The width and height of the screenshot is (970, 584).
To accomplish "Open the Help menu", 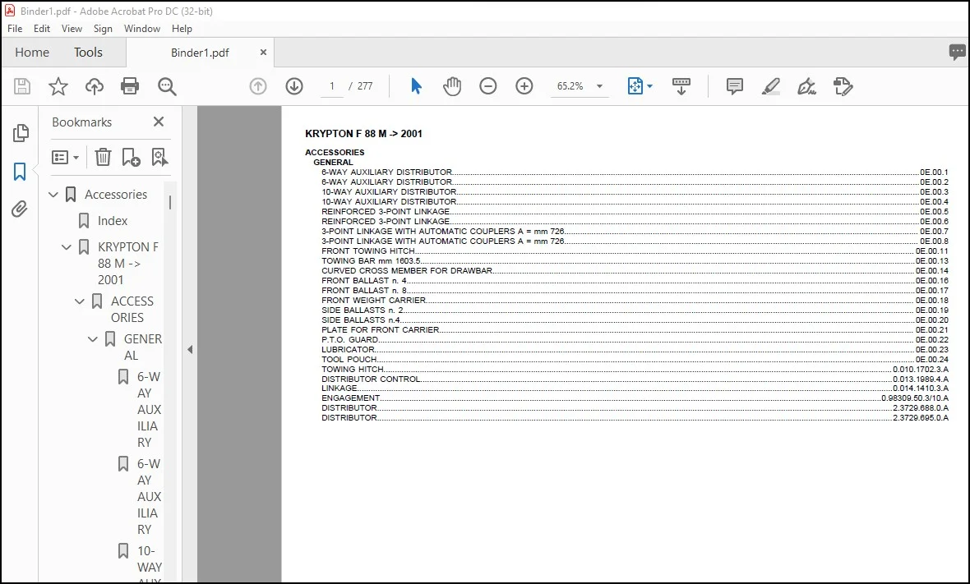I will pyautogui.click(x=182, y=29).
